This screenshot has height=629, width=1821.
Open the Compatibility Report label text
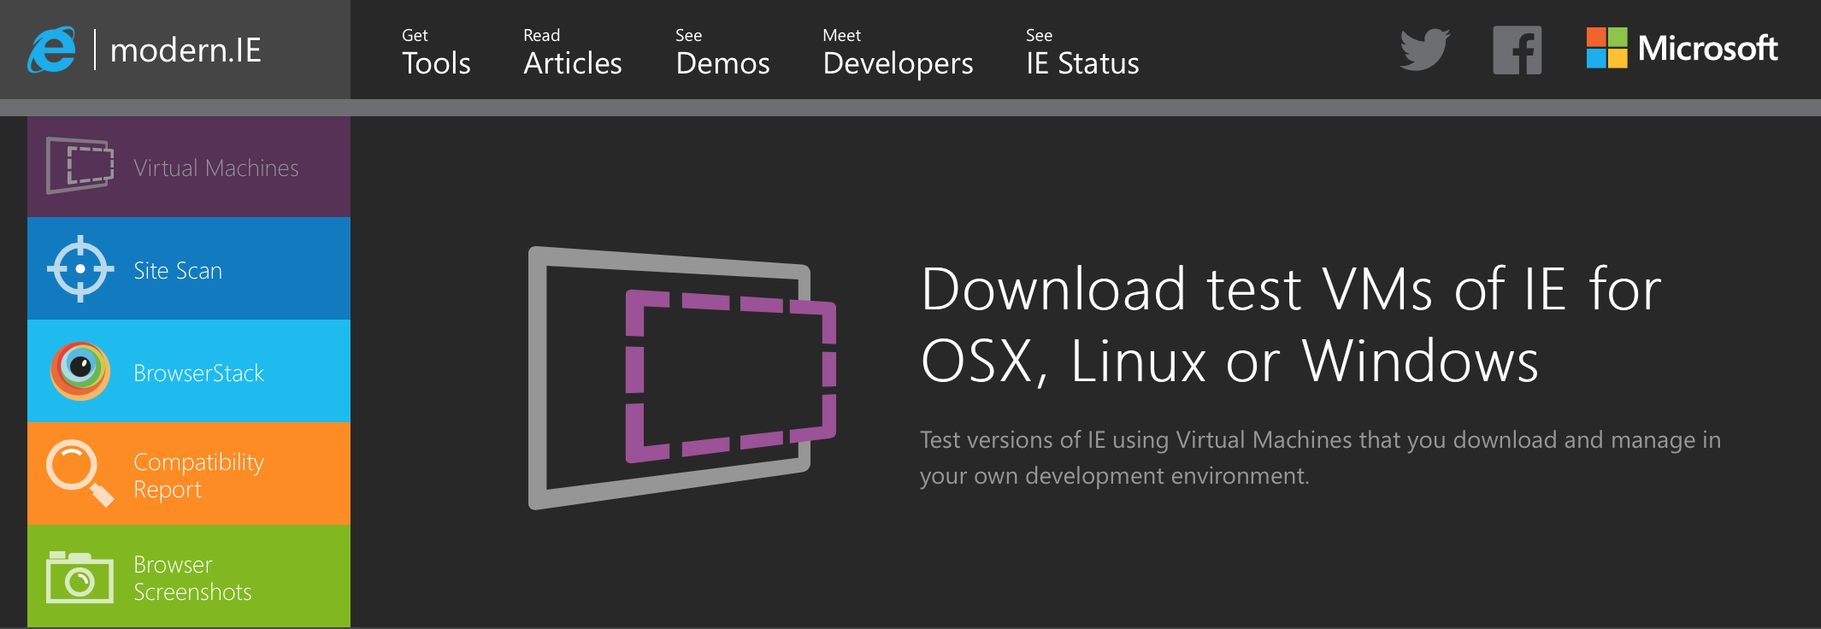[198, 475]
